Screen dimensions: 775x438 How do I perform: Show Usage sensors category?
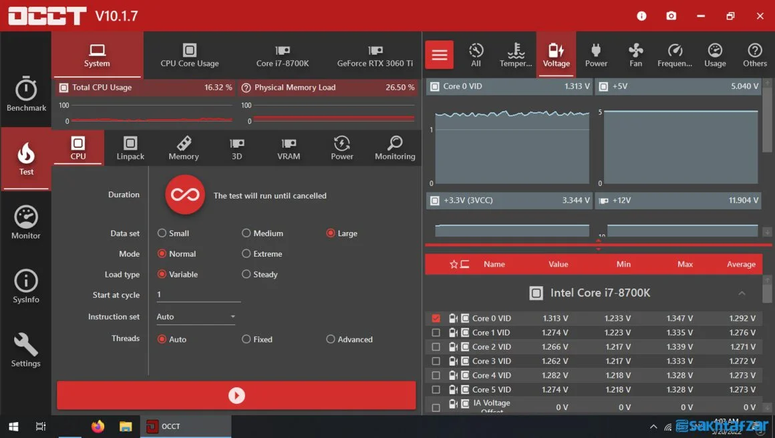pyautogui.click(x=715, y=54)
